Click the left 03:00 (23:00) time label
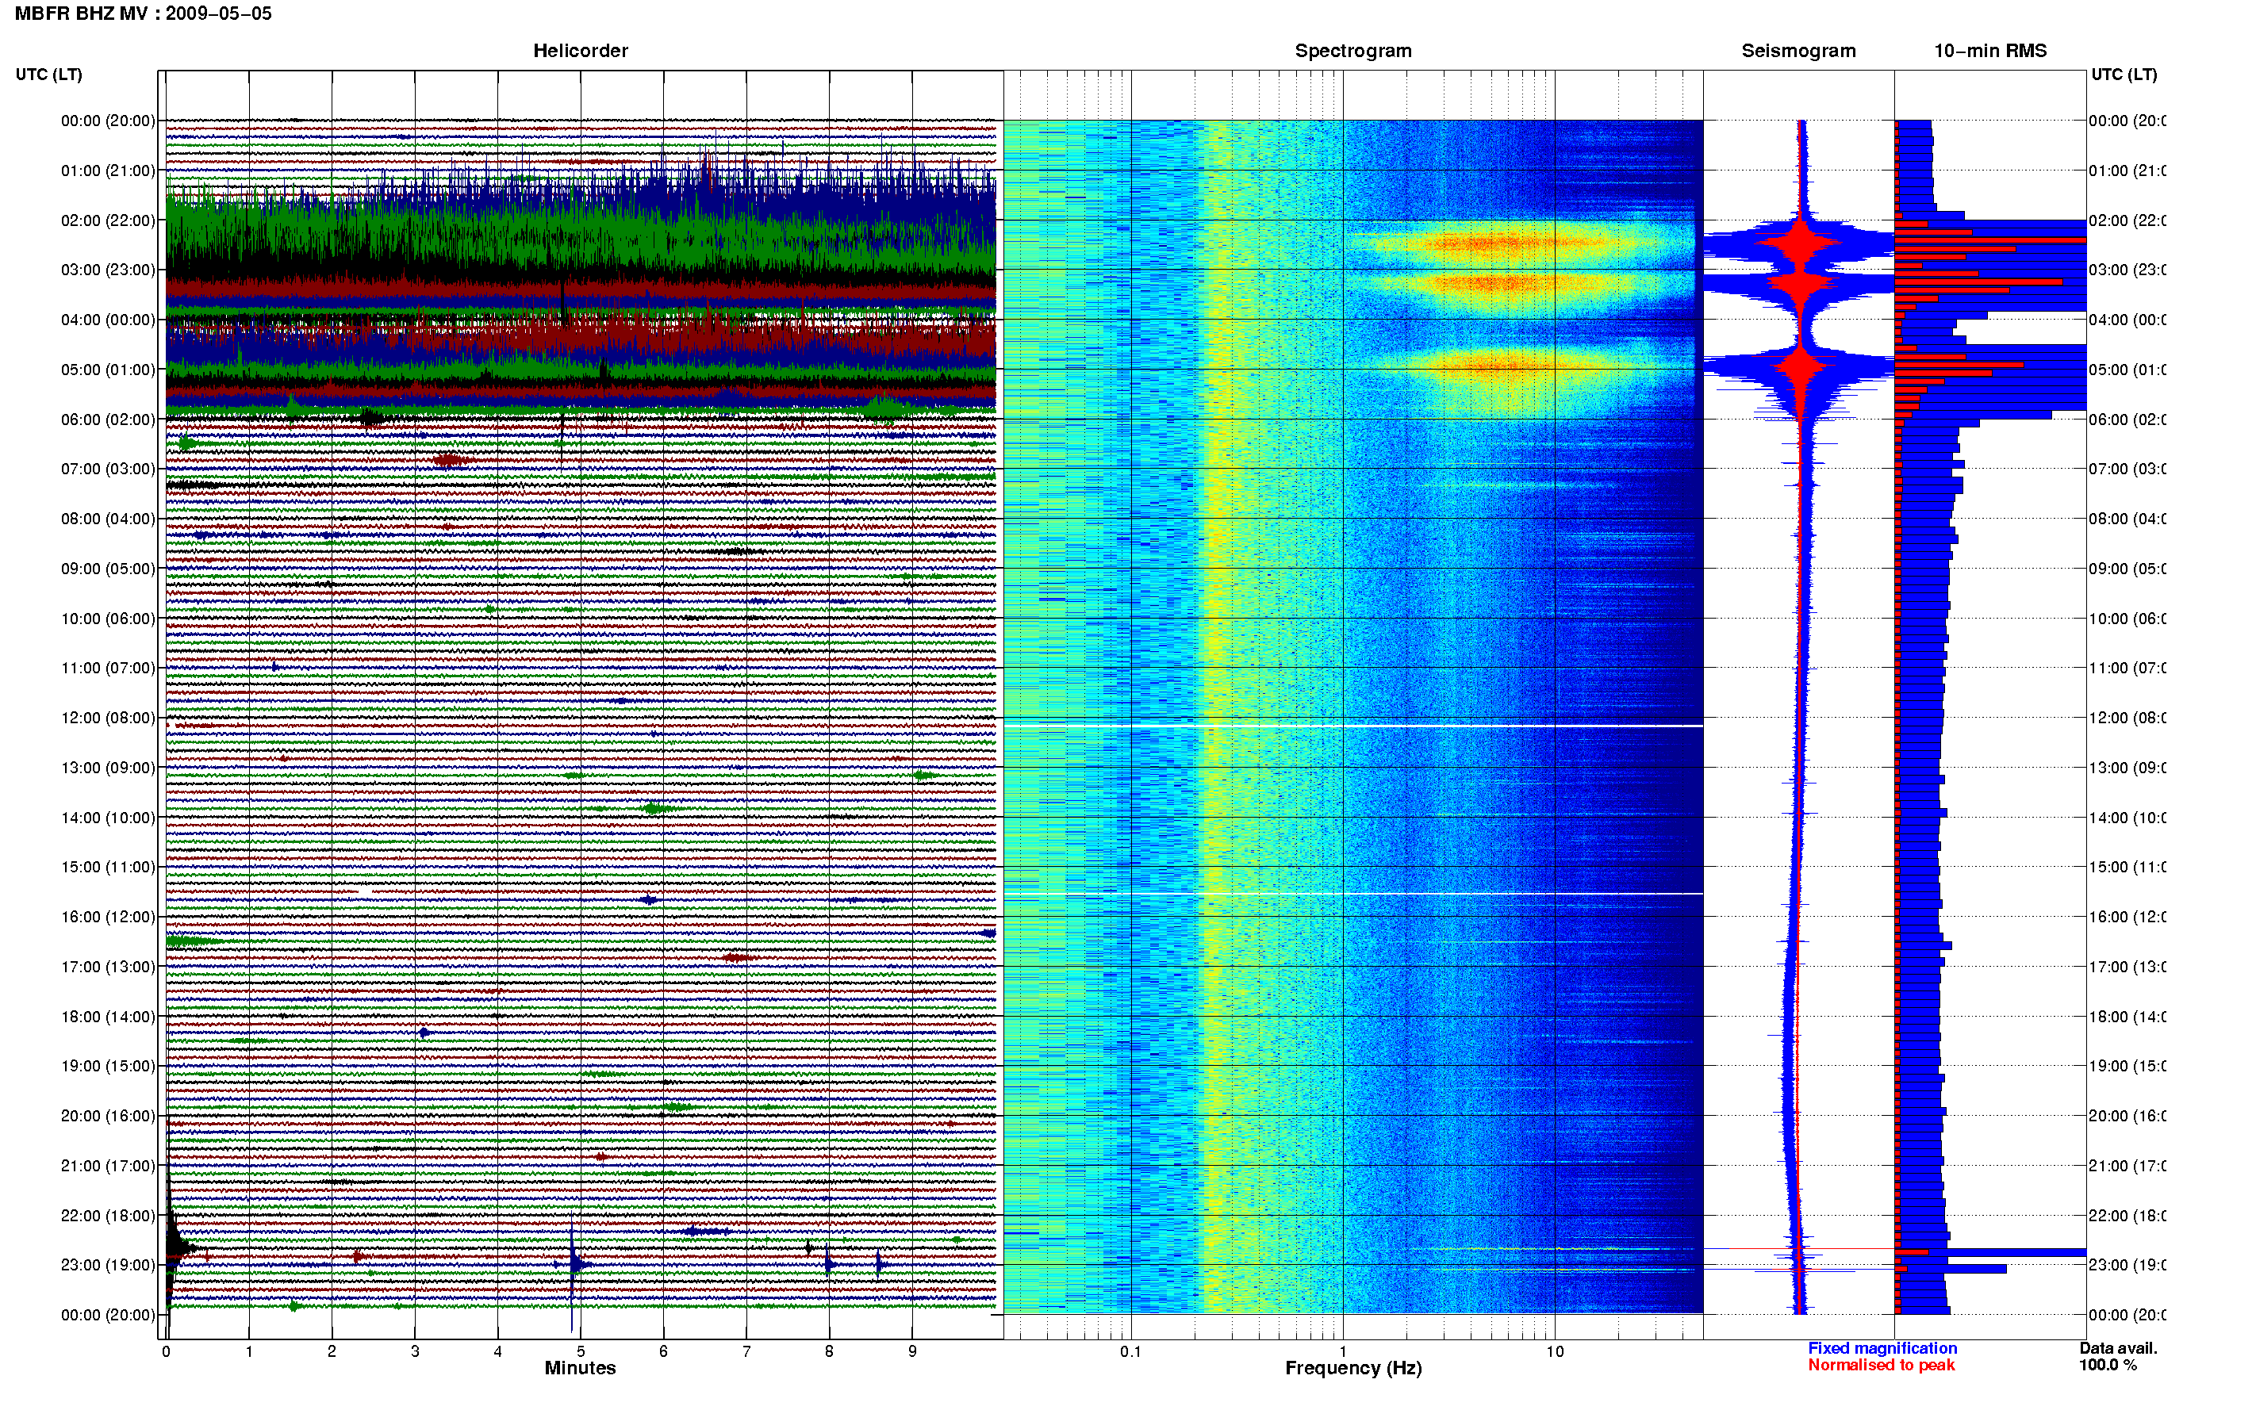The height and width of the screenshot is (1410, 2256). click(108, 270)
